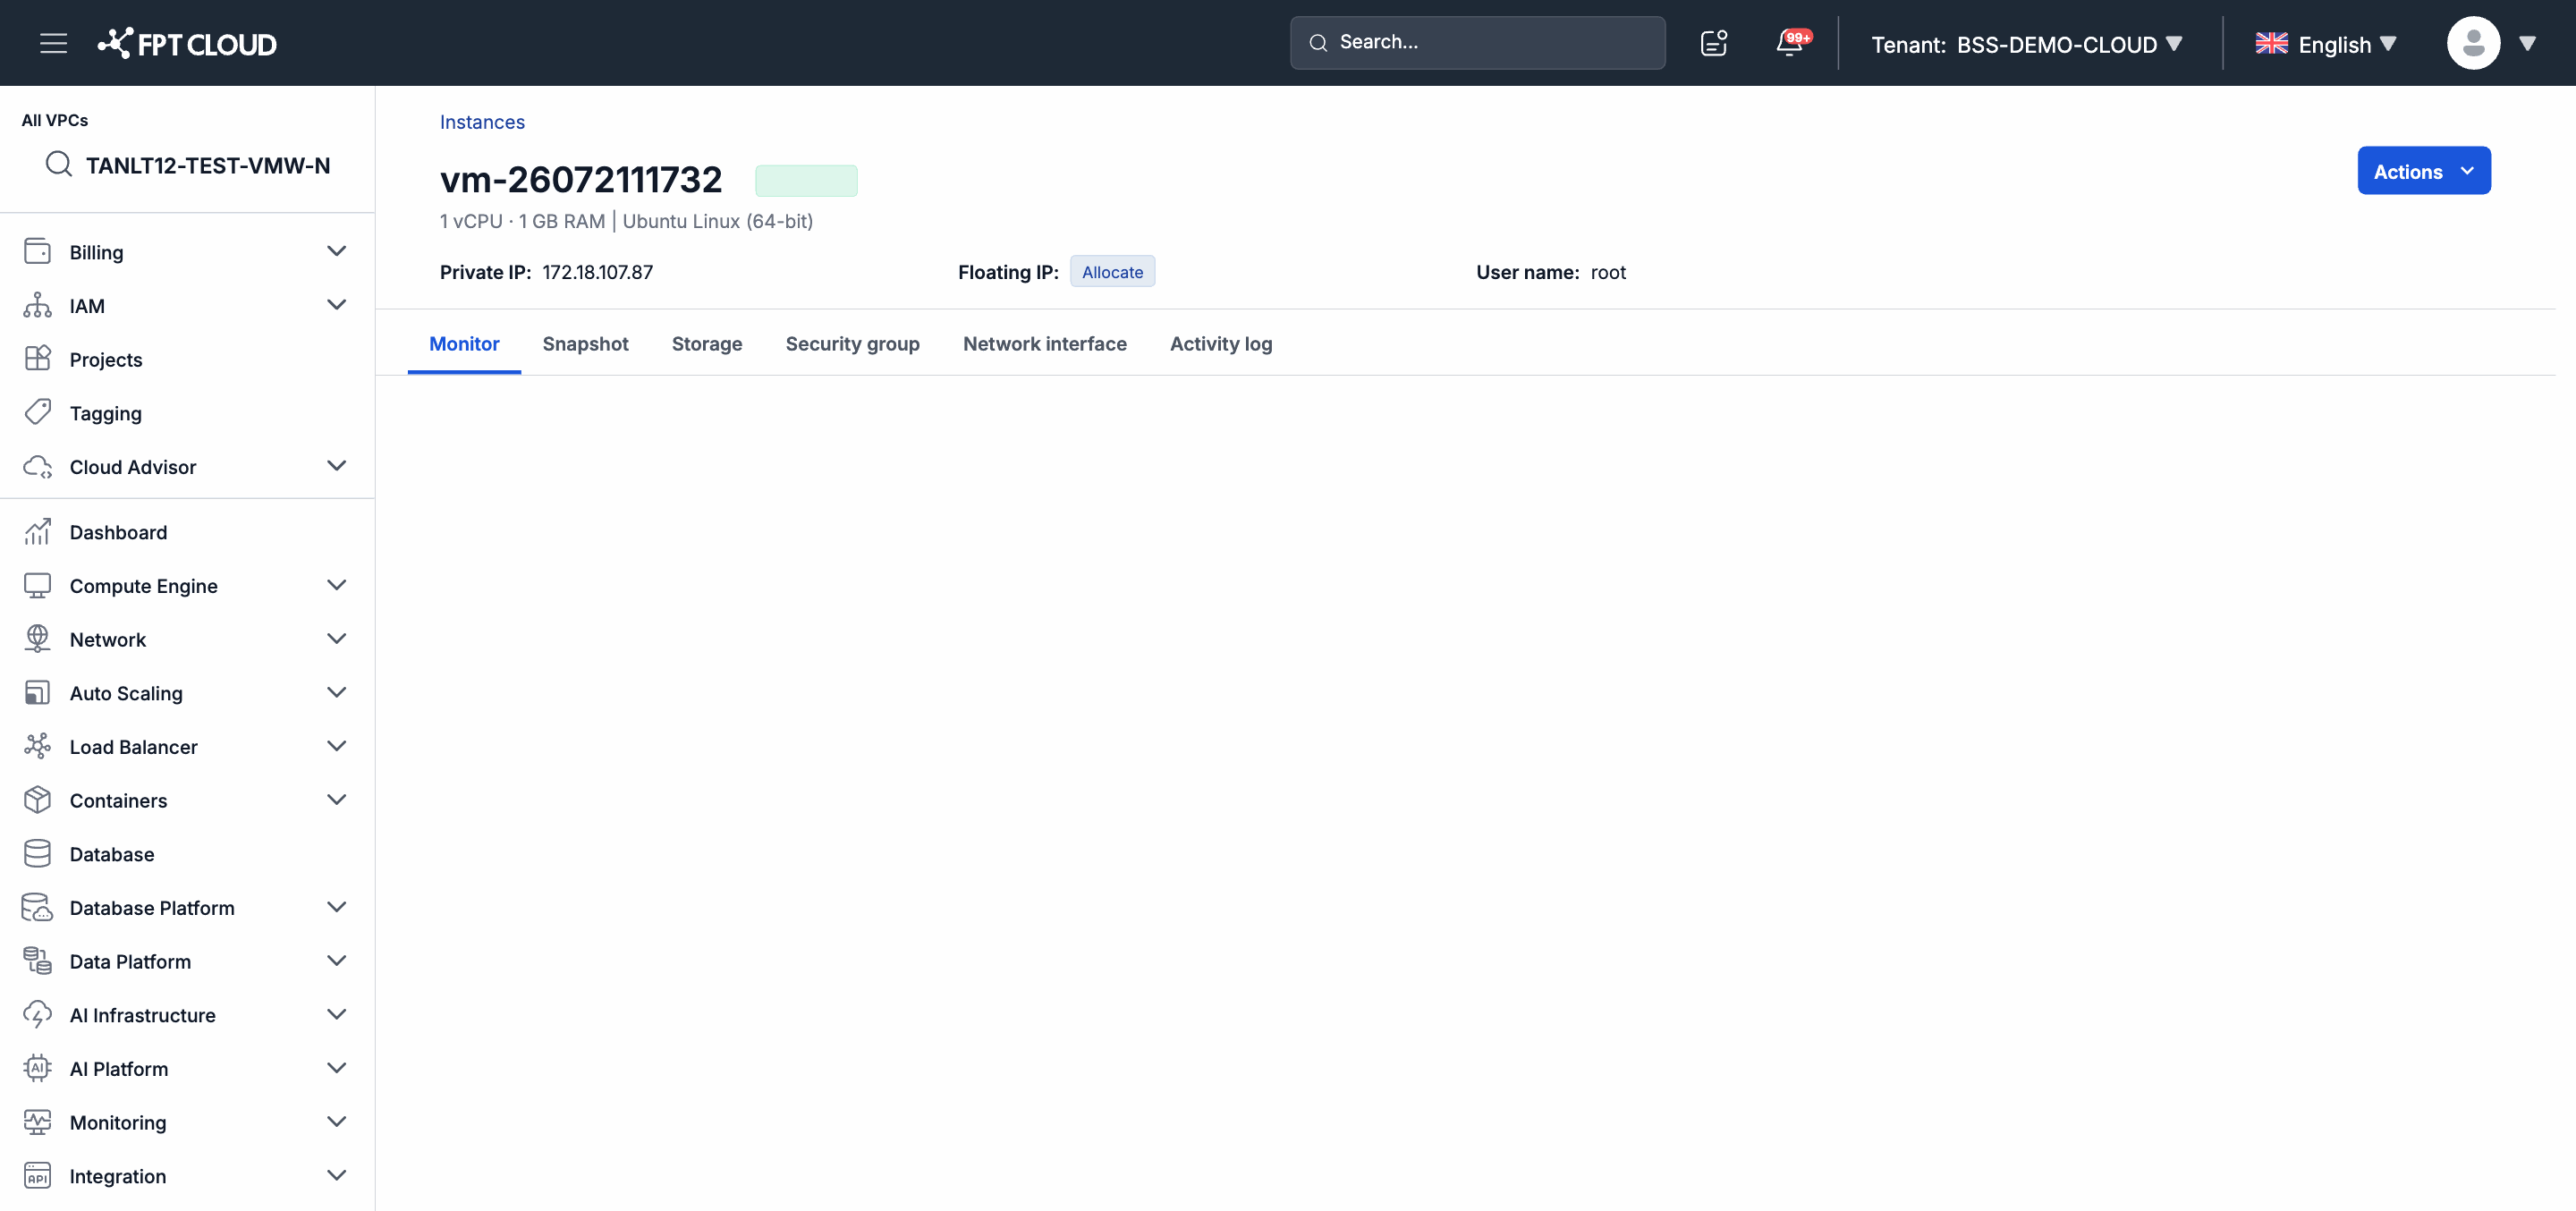Expand the Compute Engine chevron
Image resolution: width=2576 pixels, height=1211 pixels.
(x=337, y=584)
